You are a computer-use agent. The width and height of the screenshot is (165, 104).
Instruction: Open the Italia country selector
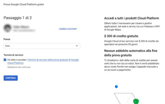coord(41,46)
